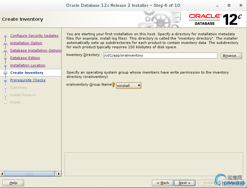Click the Database Edition step bullet icon
This screenshot has width=247, height=188.
point(5,58)
